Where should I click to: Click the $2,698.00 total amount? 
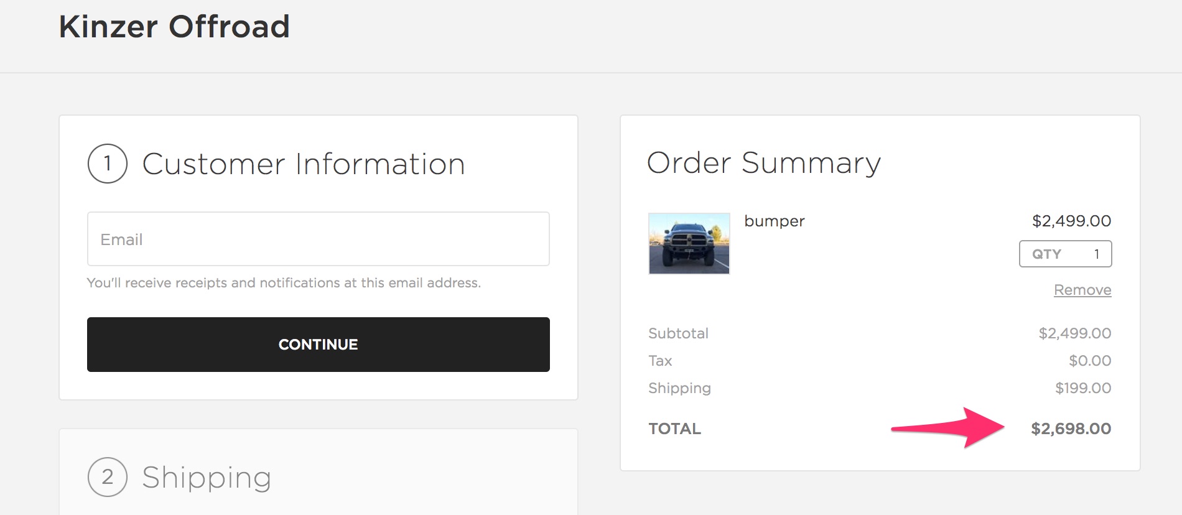(1071, 429)
